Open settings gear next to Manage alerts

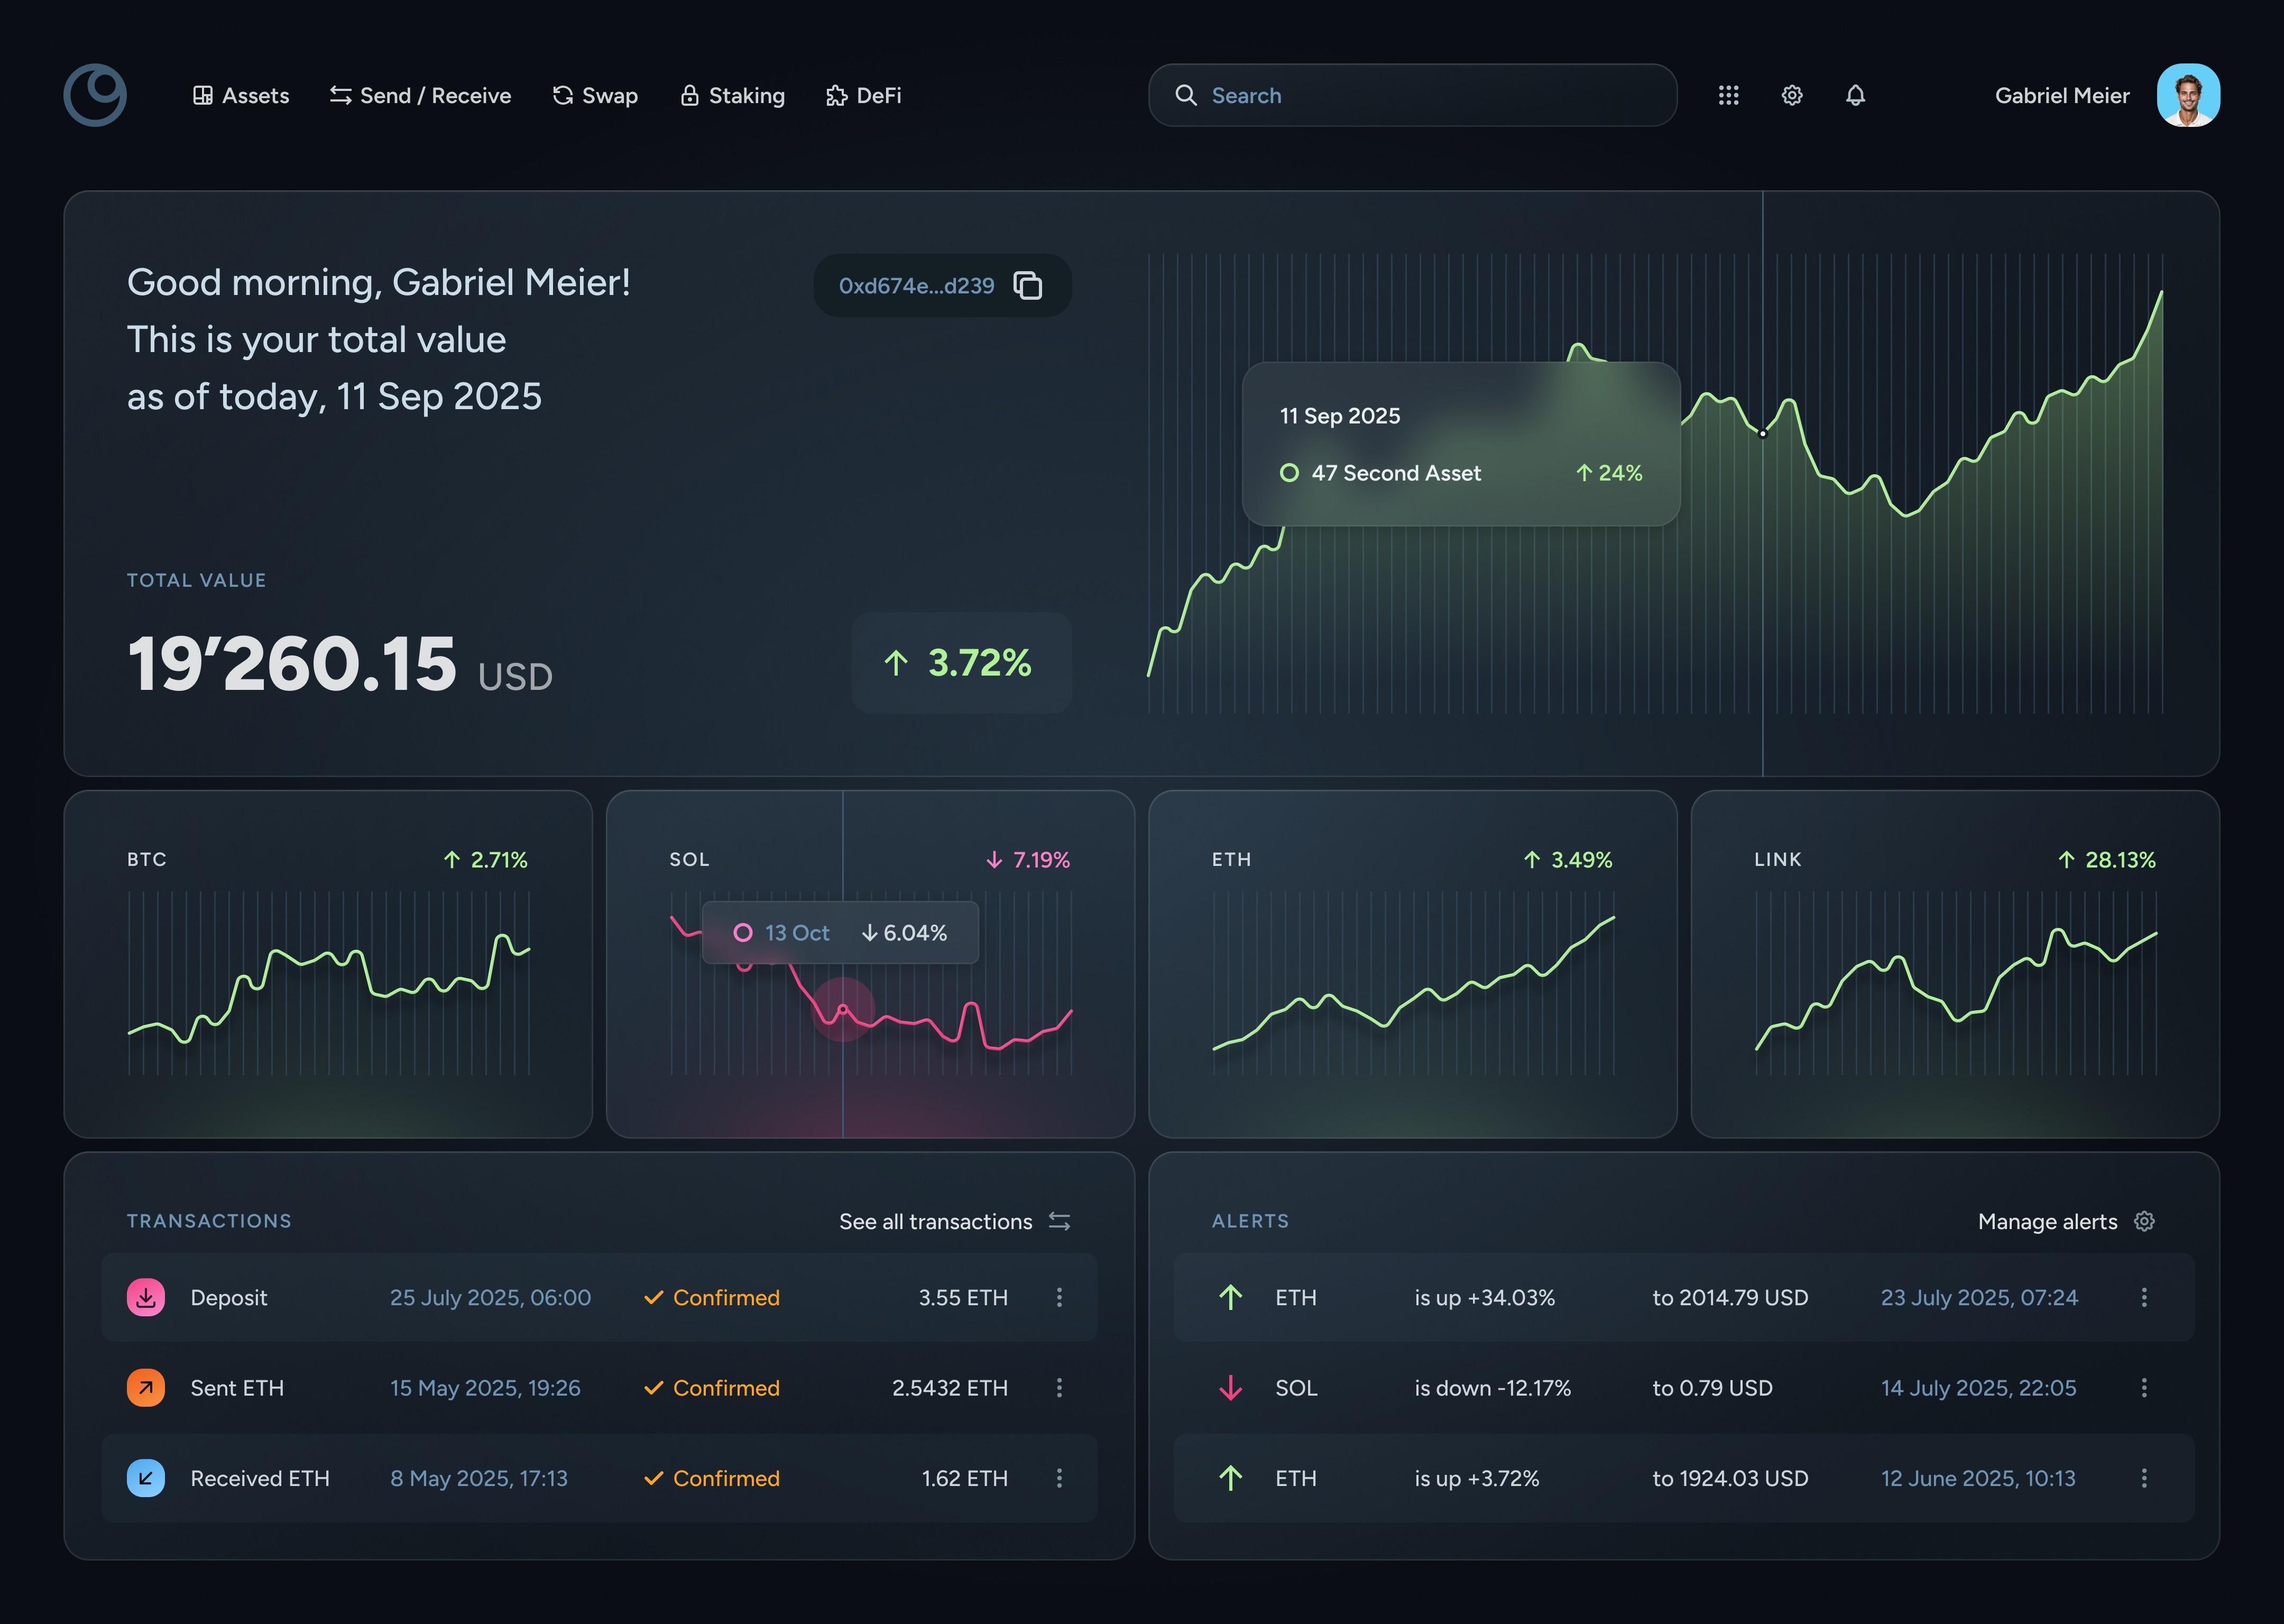2145,1221
